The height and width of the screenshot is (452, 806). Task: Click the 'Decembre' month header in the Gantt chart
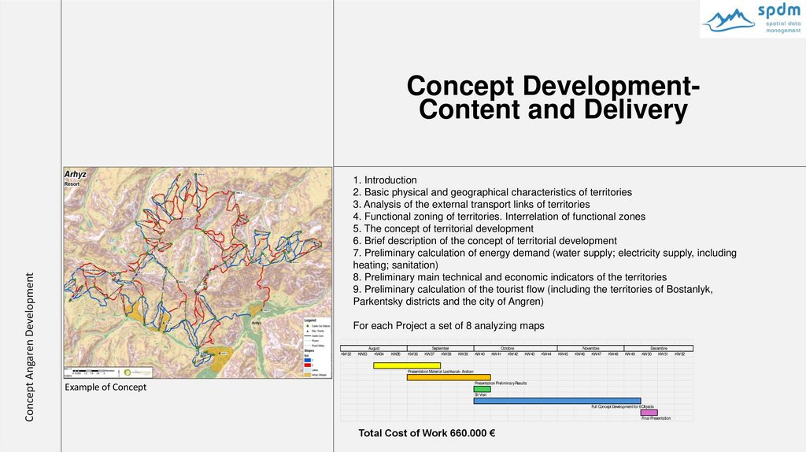pyautogui.click(x=659, y=348)
